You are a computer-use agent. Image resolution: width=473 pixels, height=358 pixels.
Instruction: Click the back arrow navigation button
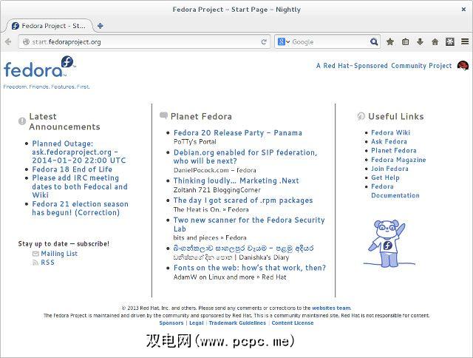pos(8,41)
